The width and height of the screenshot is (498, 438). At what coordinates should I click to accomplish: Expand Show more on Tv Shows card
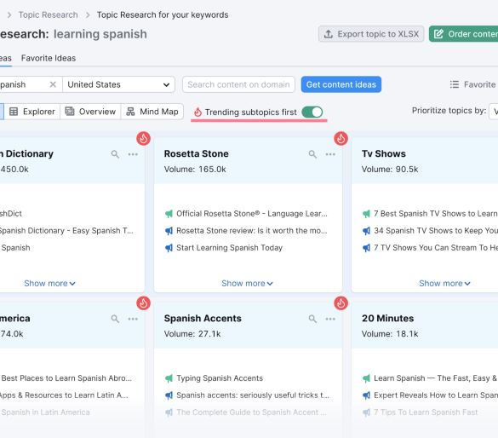click(x=444, y=283)
